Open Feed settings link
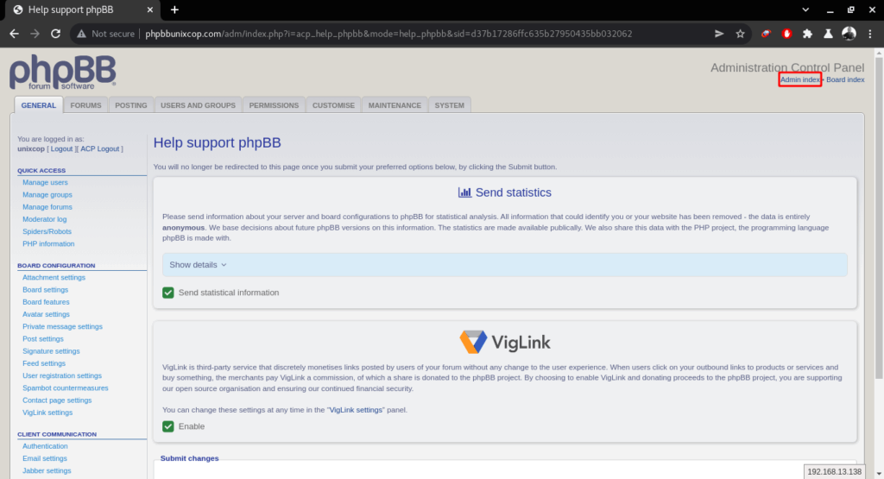The width and height of the screenshot is (884, 479). (44, 363)
